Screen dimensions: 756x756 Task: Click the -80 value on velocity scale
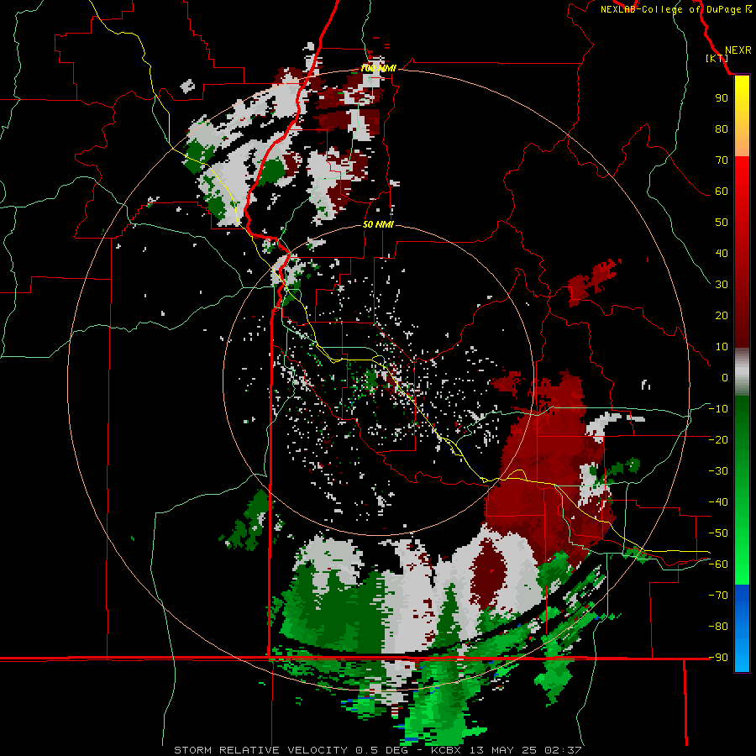718,627
